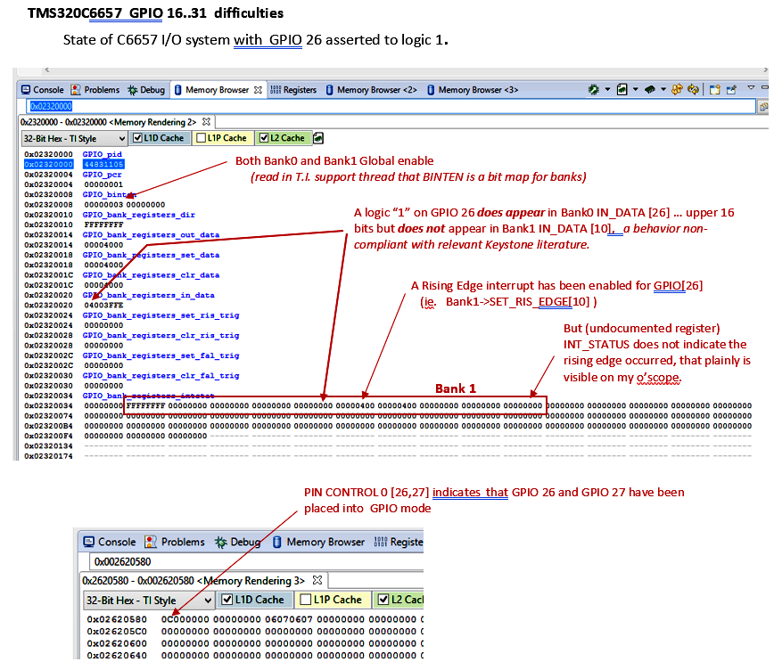Viewport: 774px width, 670px height.
Task: Open the dropdown next to the memory chip icon
Action: pyautogui.click(x=663, y=89)
